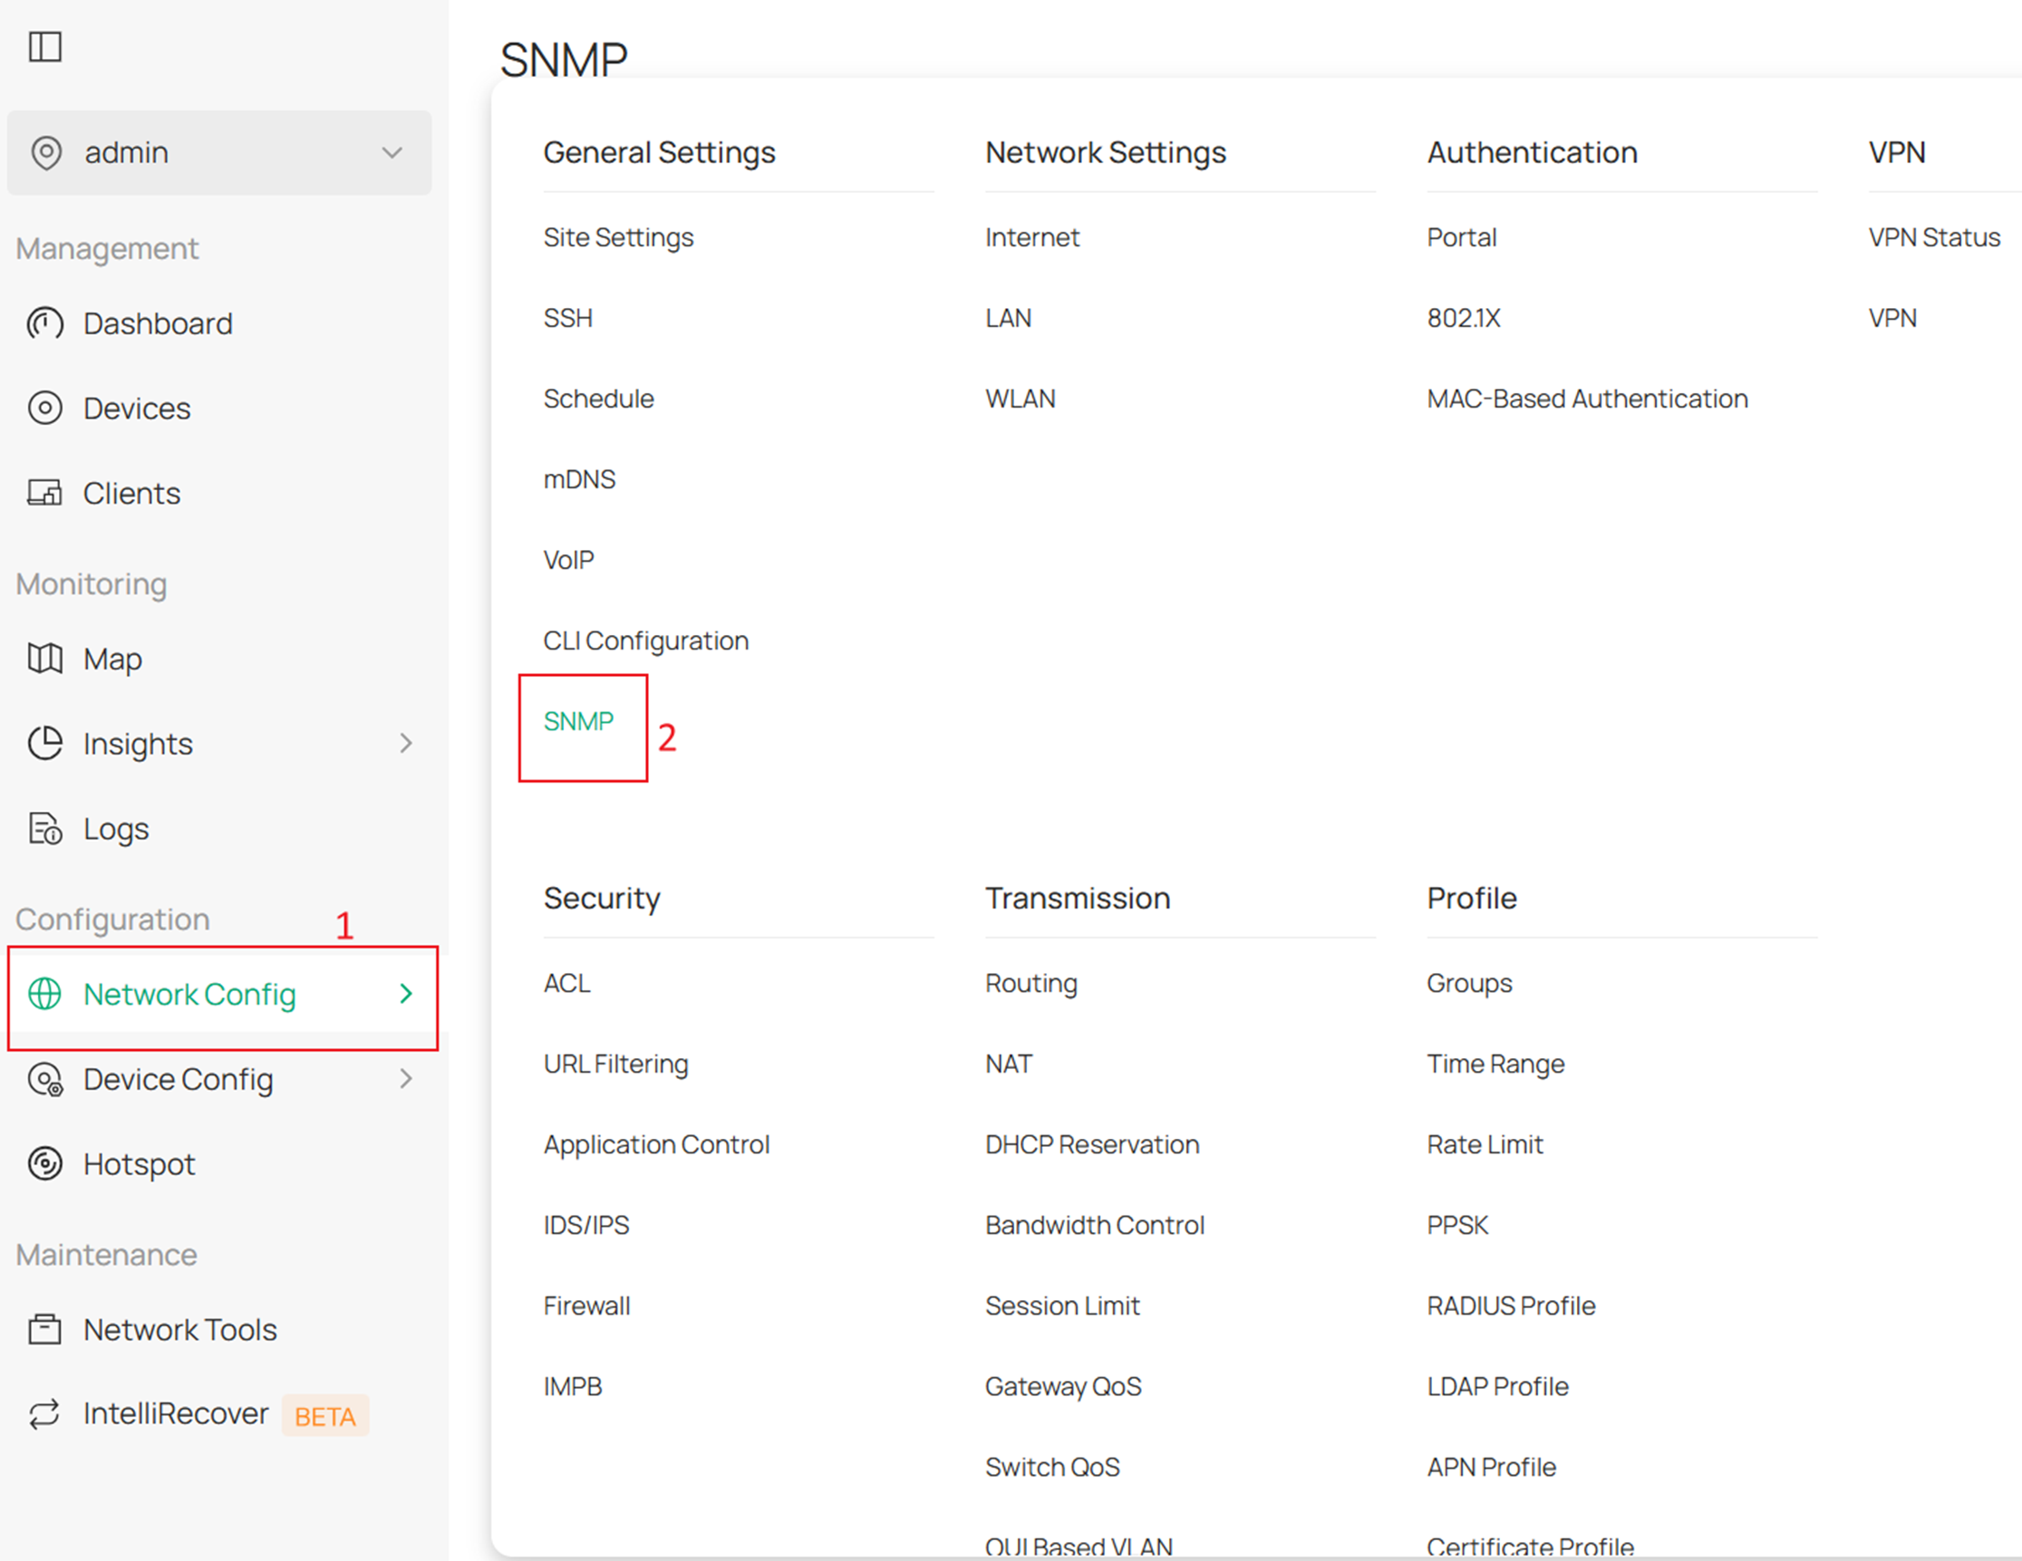Open the SNMP settings link
This screenshot has height=1561, width=2022.
pos(579,720)
